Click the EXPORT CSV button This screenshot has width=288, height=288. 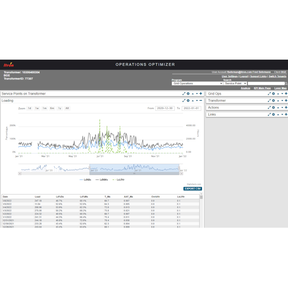[193, 189]
